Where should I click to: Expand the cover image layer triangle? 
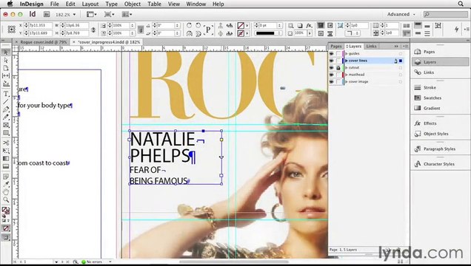point(347,82)
